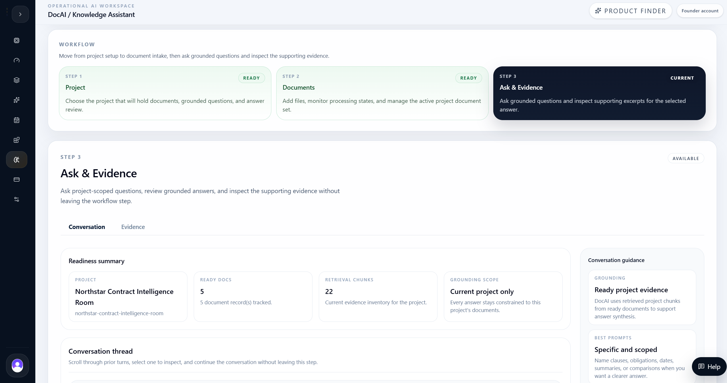Open the Help chat button
The image size is (727, 383).
click(x=709, y=367)
